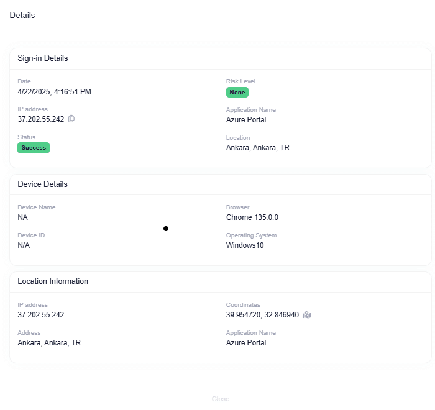Click IP address value in Sign-in Details
The height and width of the screenshot is (410, 435).
41,119
